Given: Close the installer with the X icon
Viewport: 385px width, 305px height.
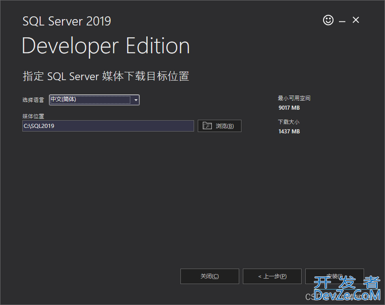Looking at the screenshot, I should pyautogui.click(x=356, y=20).
